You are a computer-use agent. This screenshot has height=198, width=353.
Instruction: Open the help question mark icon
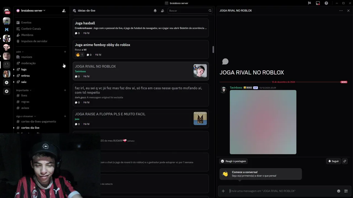(327, 3)
